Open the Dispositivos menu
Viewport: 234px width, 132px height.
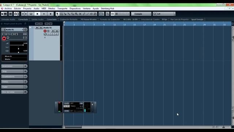[75, 8]
